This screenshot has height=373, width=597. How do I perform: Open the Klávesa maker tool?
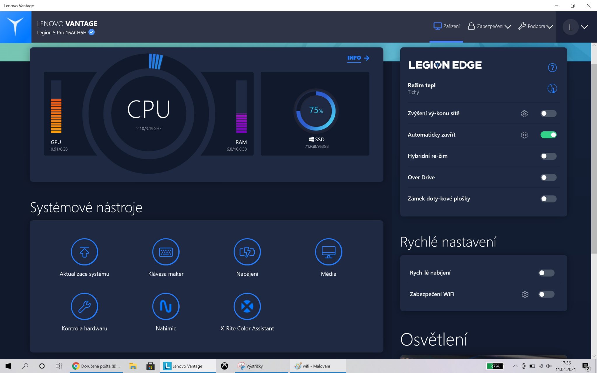[166, 252]
